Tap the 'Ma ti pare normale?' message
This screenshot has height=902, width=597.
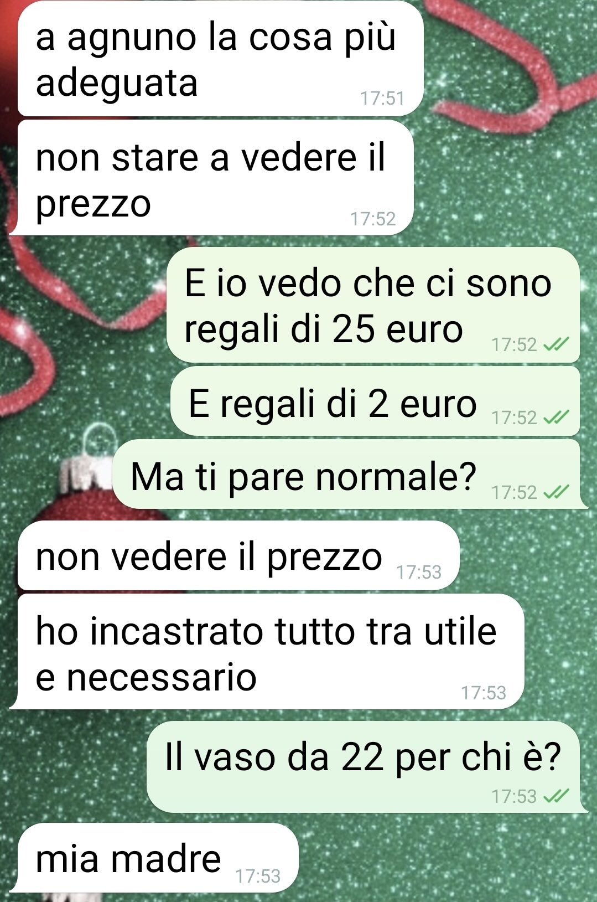coord(350,475)
